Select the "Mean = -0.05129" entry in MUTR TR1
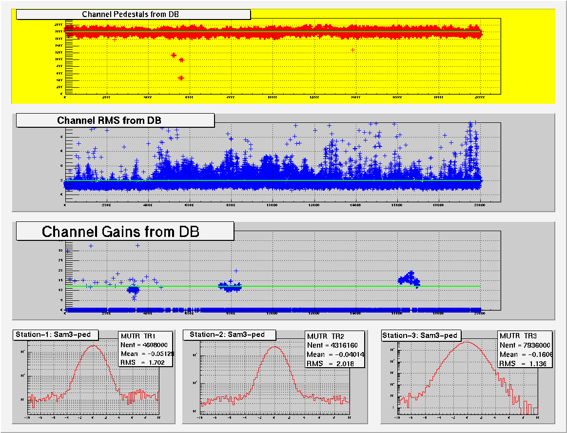This screenshot has height=433, width=567. (147, 354)
